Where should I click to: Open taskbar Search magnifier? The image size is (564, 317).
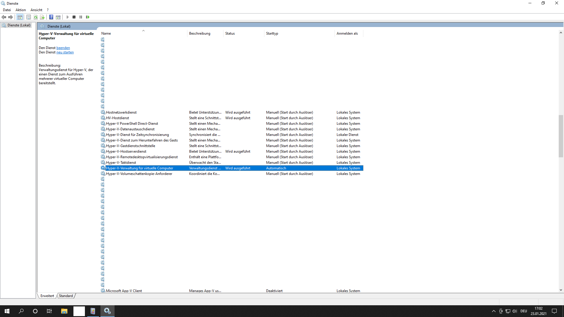click(21, 311)
